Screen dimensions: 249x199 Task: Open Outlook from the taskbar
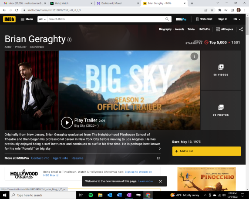point(110,195)
